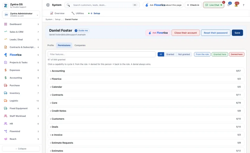This screenshot has width=250, height=153.
Task: Show only Not granted capabilities
Action: click(x=184, y=54)
